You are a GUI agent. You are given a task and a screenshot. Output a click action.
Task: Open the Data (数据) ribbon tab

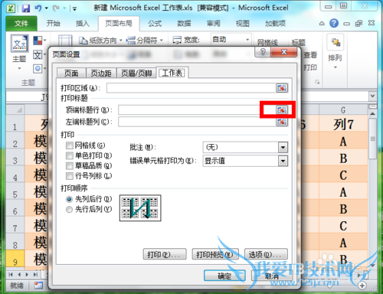tap(184, 24)
